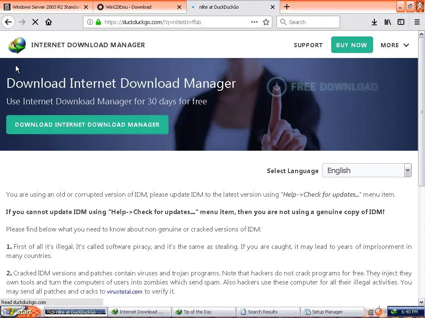Click the scrollbar up arrow

pyautogui.click(x=422, y=34)
